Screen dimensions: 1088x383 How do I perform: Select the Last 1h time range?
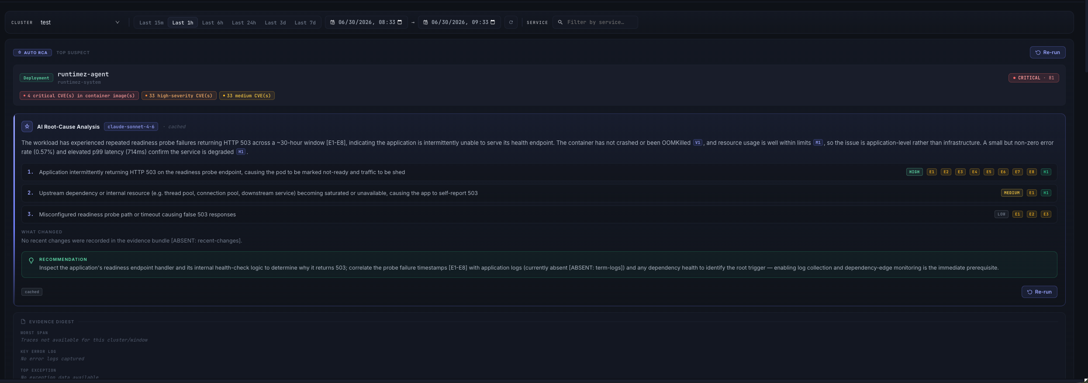183,23
